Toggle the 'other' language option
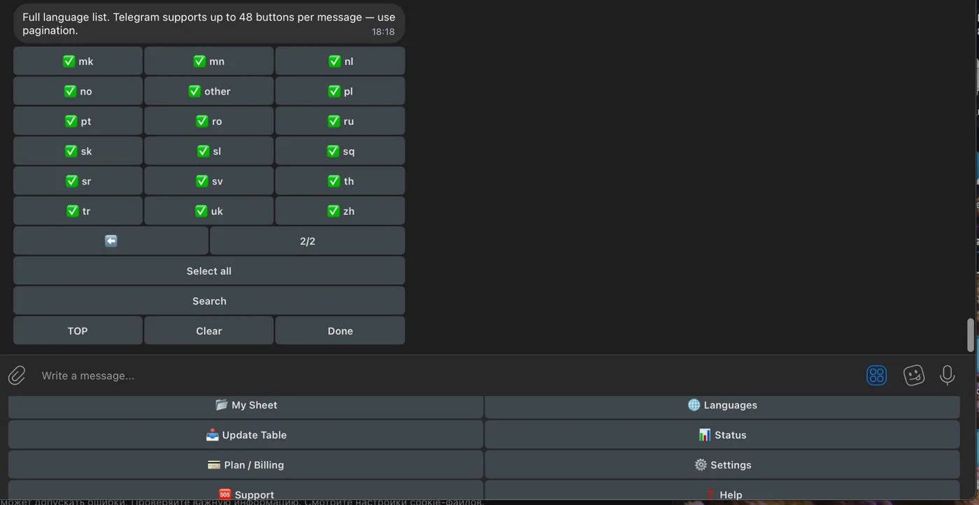Viewport: 979px width, 505px height. 208,90
